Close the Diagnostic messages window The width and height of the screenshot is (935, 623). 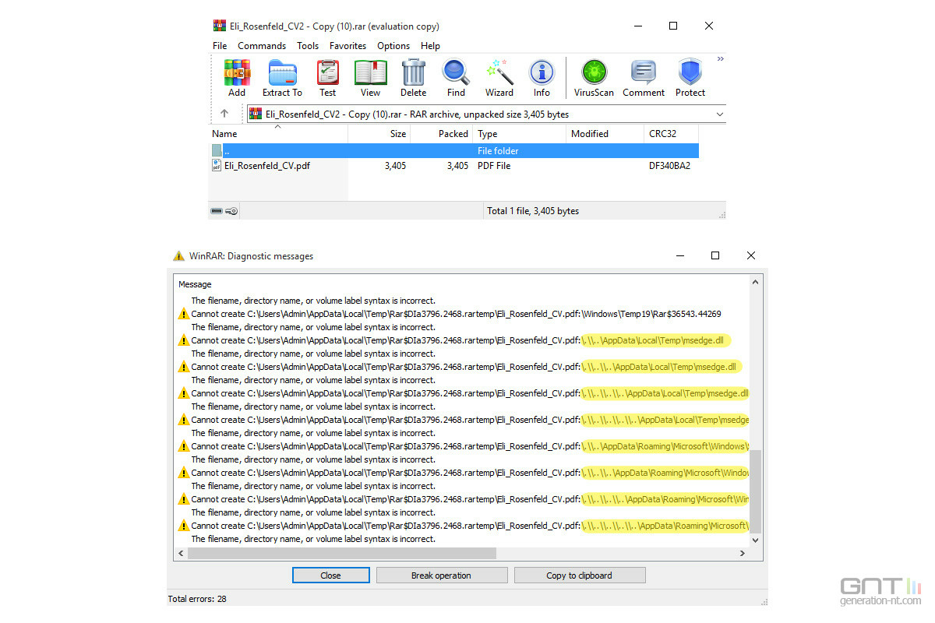click(750, 255)
